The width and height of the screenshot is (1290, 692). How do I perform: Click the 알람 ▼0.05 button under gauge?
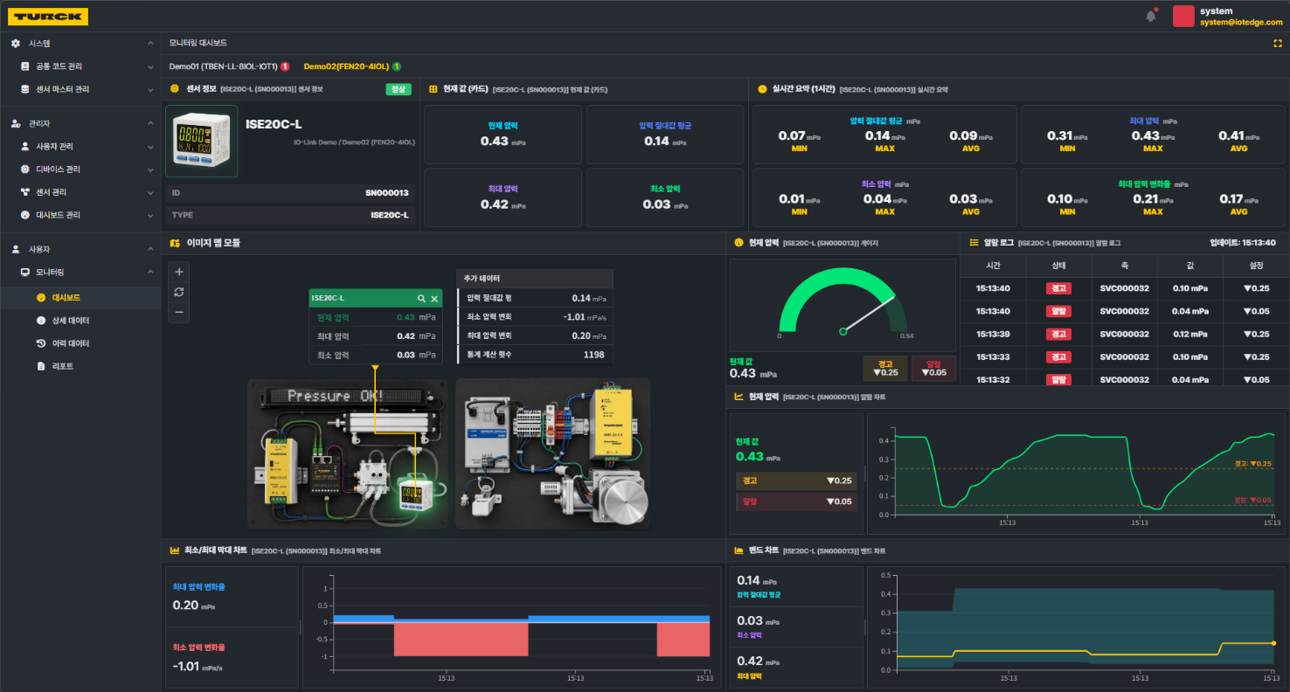(933, 368)
